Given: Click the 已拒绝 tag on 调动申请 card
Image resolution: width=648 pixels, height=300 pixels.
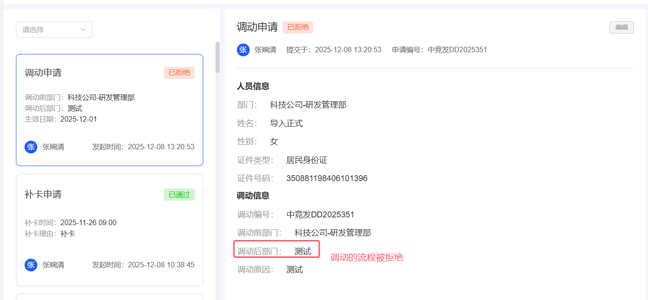Looking at the screenshot, I should pyautogui.click(x=179, y=73).
